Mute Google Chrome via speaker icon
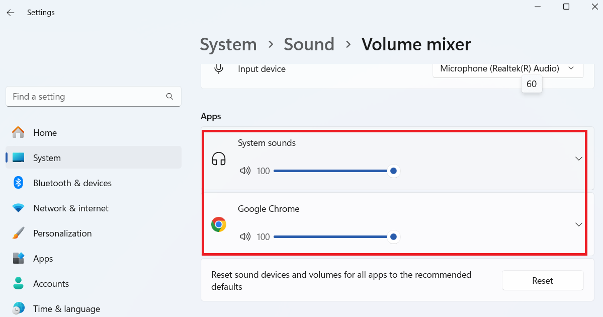603x317 pixels. click(x=245, y=236)
